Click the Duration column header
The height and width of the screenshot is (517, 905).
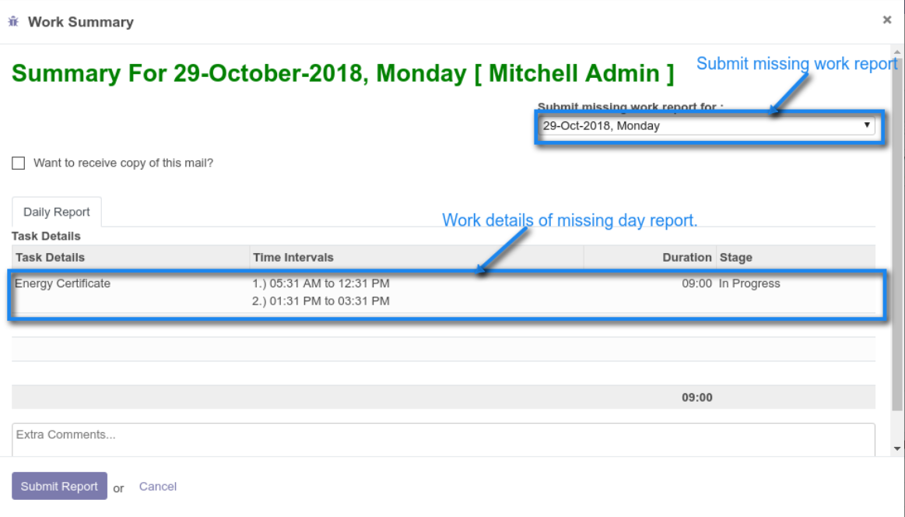686,258
